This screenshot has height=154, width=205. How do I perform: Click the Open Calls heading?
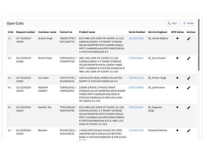15,23
